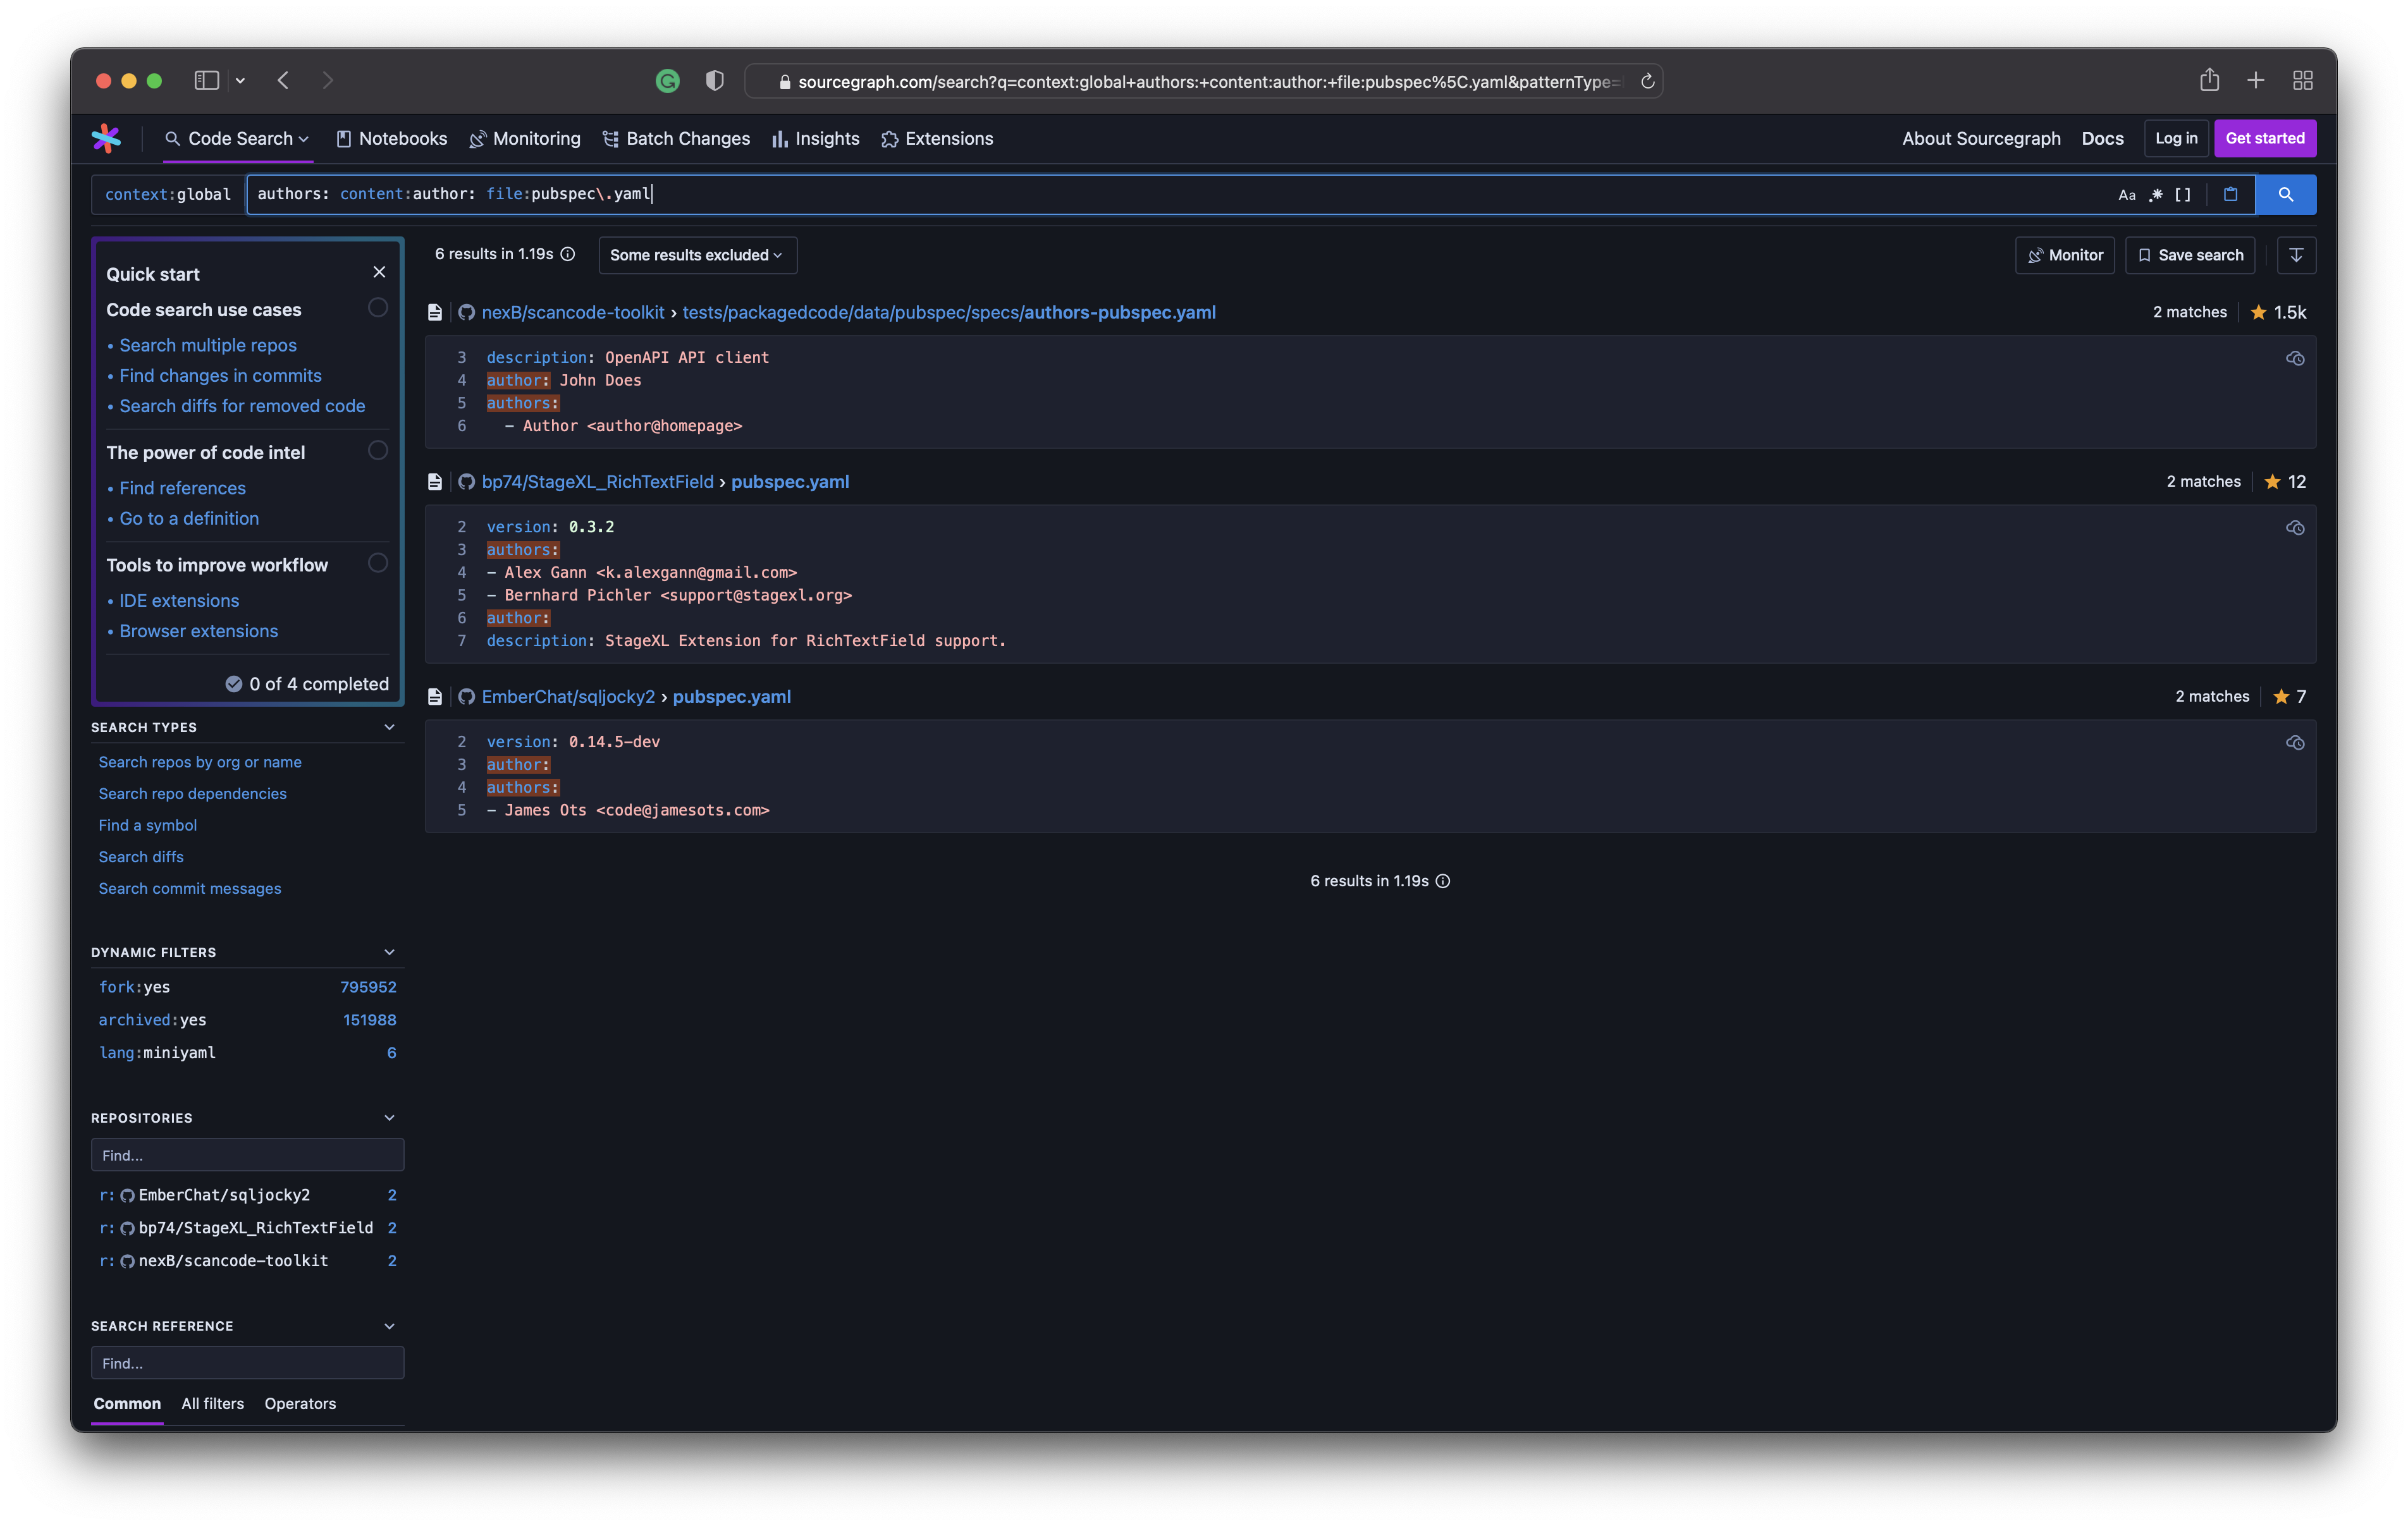Collapse the Dynamic Filters section

pos(390,952)
